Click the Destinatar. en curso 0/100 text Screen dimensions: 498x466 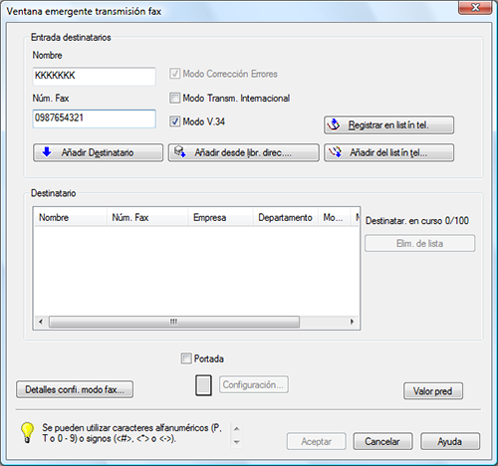tap(417, 221)
